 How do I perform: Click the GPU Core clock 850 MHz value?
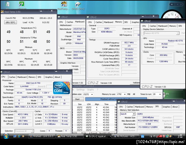tap(164, 55)
